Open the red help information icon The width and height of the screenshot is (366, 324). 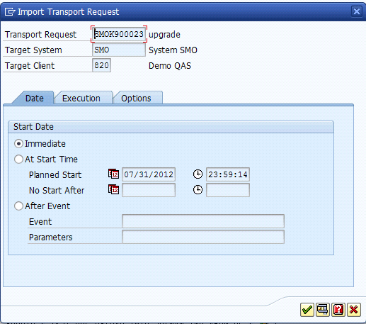[x=338, y=310]
